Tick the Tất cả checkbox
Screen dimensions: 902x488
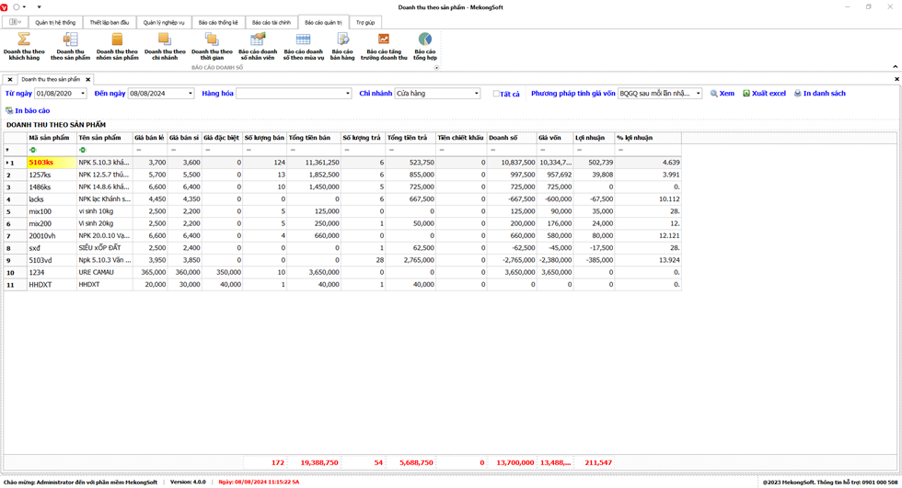[497, 94]
